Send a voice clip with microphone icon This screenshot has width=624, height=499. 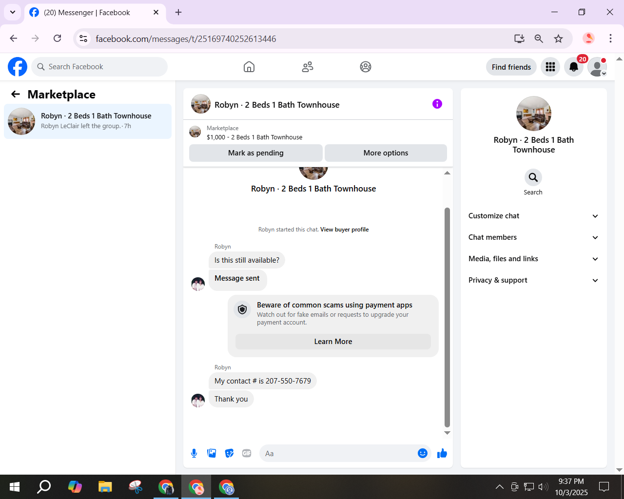194,454
